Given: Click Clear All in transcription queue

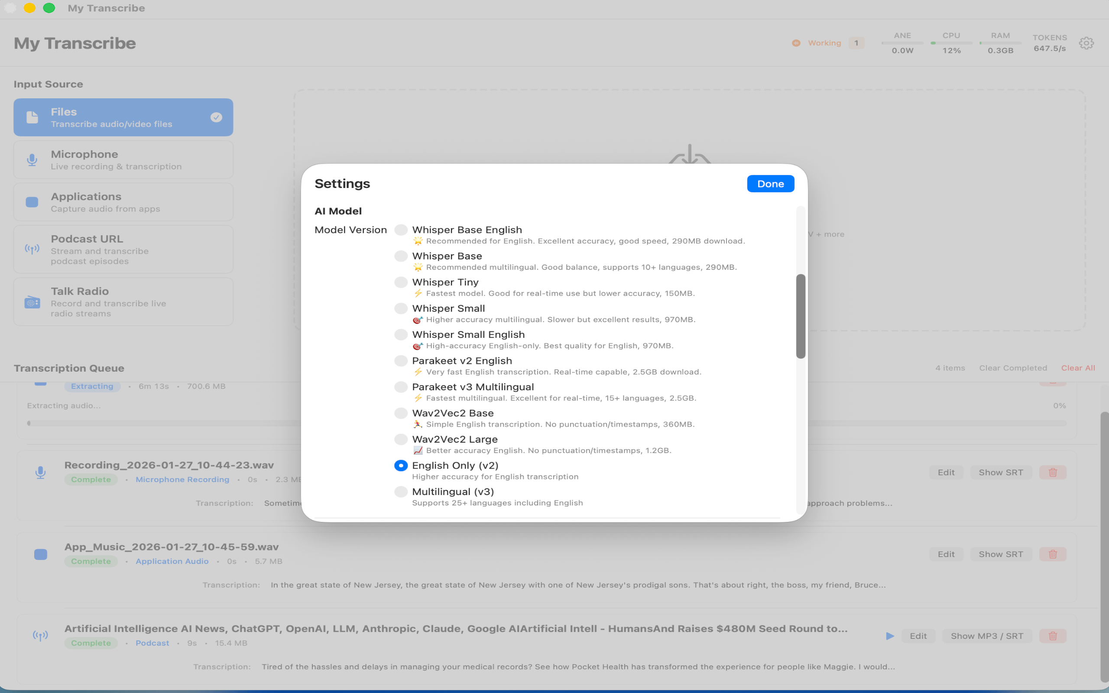Looking at the screenshot, I should tap(1077, 368).
